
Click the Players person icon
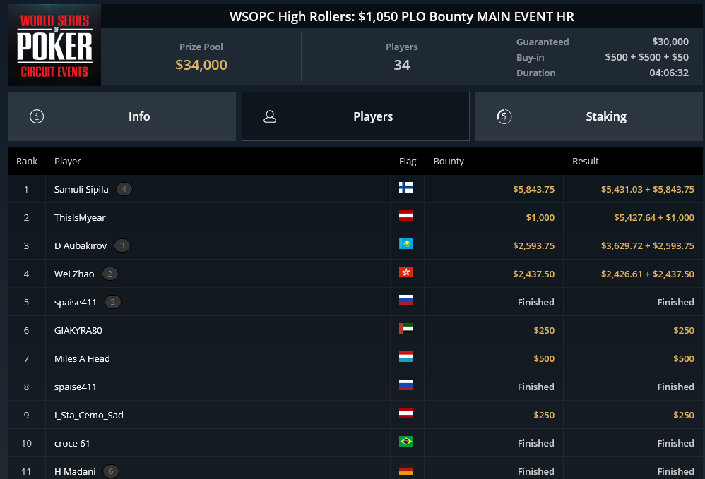(x=270, y=116)
